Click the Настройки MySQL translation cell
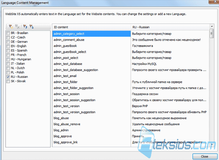This screenshot has width=219, height=160. click(x=170, y=64)
